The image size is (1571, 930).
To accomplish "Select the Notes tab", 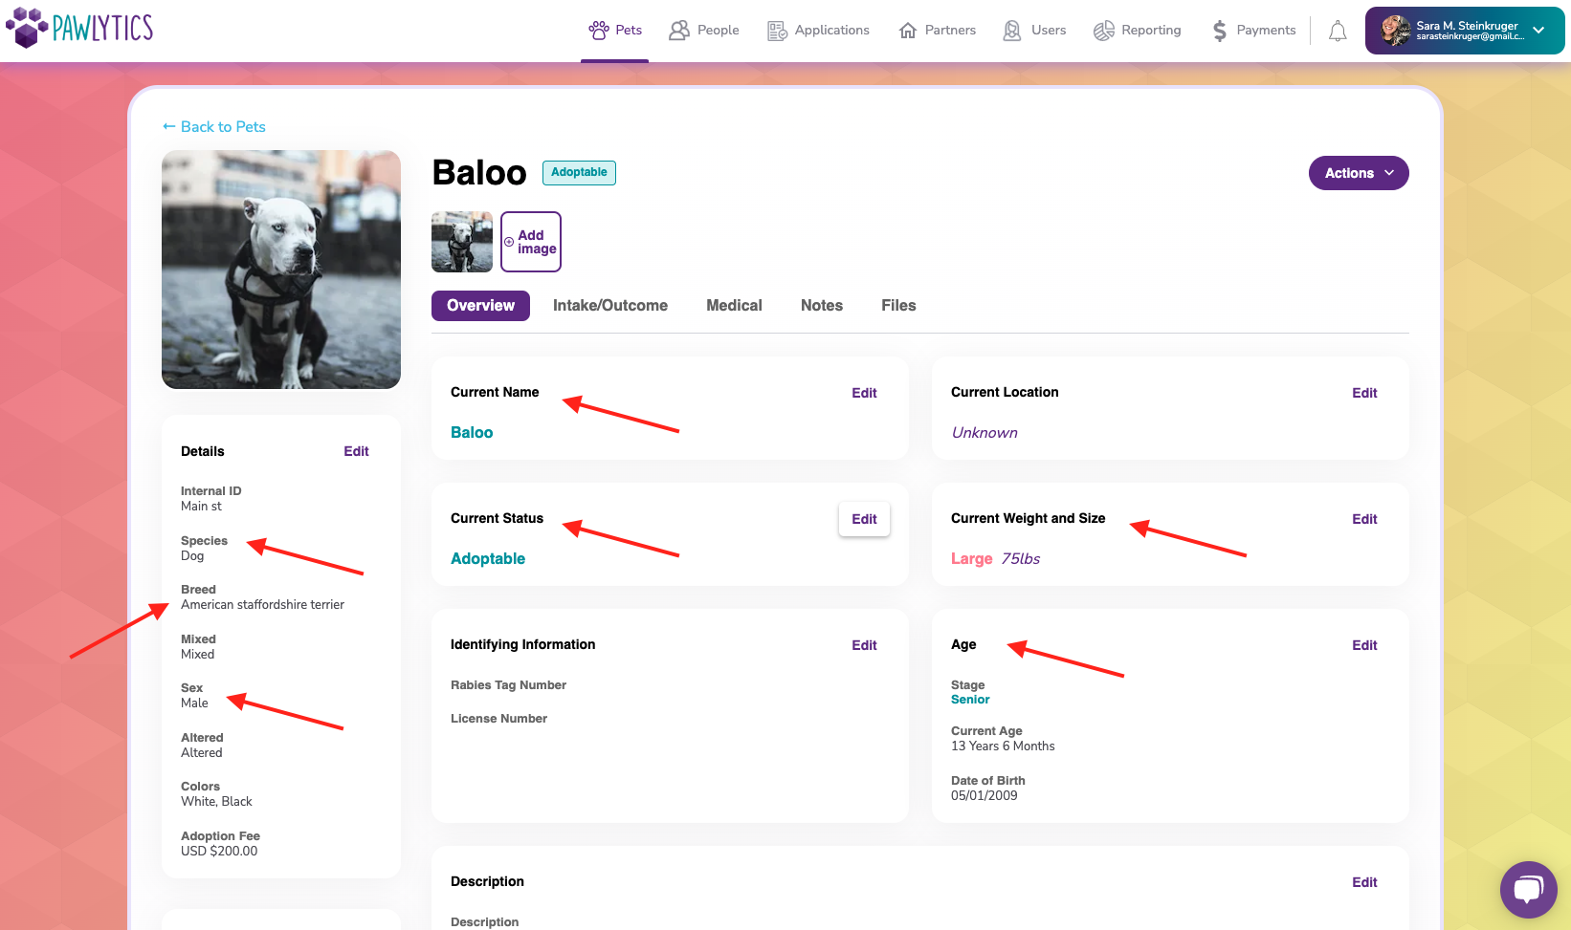I will (822, 306).
